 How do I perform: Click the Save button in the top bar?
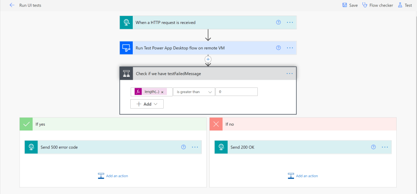coord(350,5)
